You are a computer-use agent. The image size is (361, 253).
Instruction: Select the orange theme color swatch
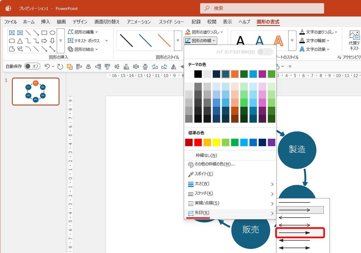[x=235, y=74]
